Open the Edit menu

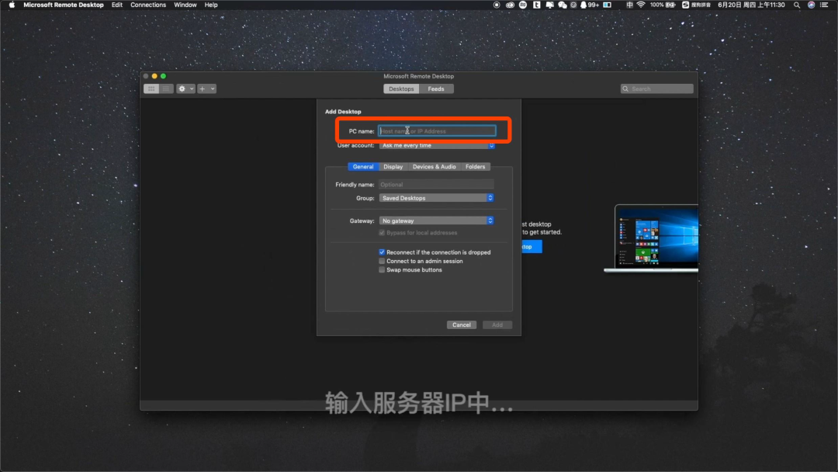click(117, 5)
